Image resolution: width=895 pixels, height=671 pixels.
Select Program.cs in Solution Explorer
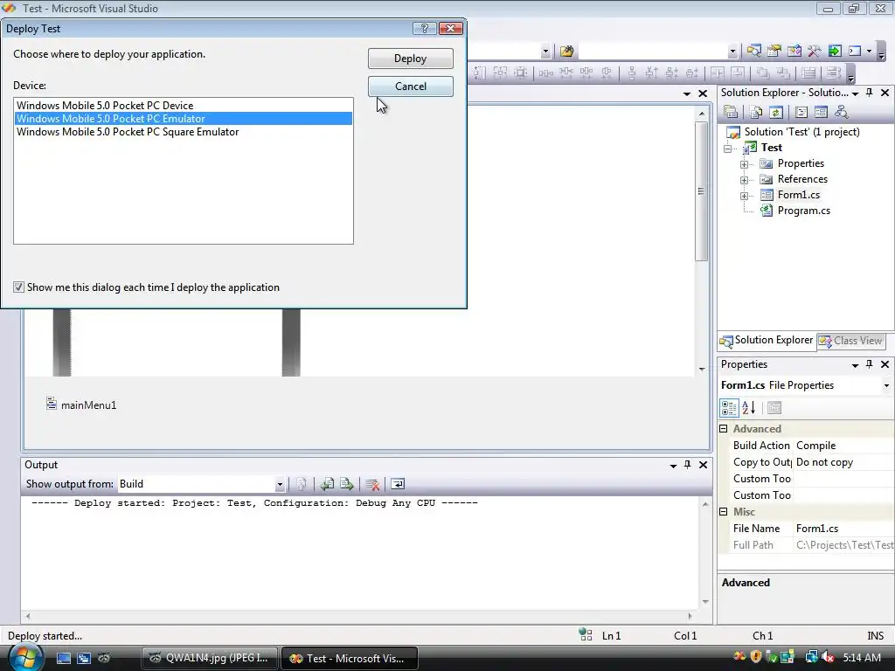804,211
